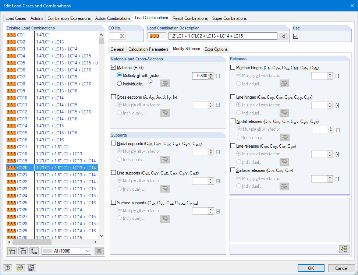Screen dimensions: 358x275
Task: Enable the Nodal supports checkbox
Action: 113,143
